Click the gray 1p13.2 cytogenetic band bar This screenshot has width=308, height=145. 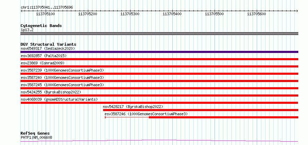(x=160, y=34)
